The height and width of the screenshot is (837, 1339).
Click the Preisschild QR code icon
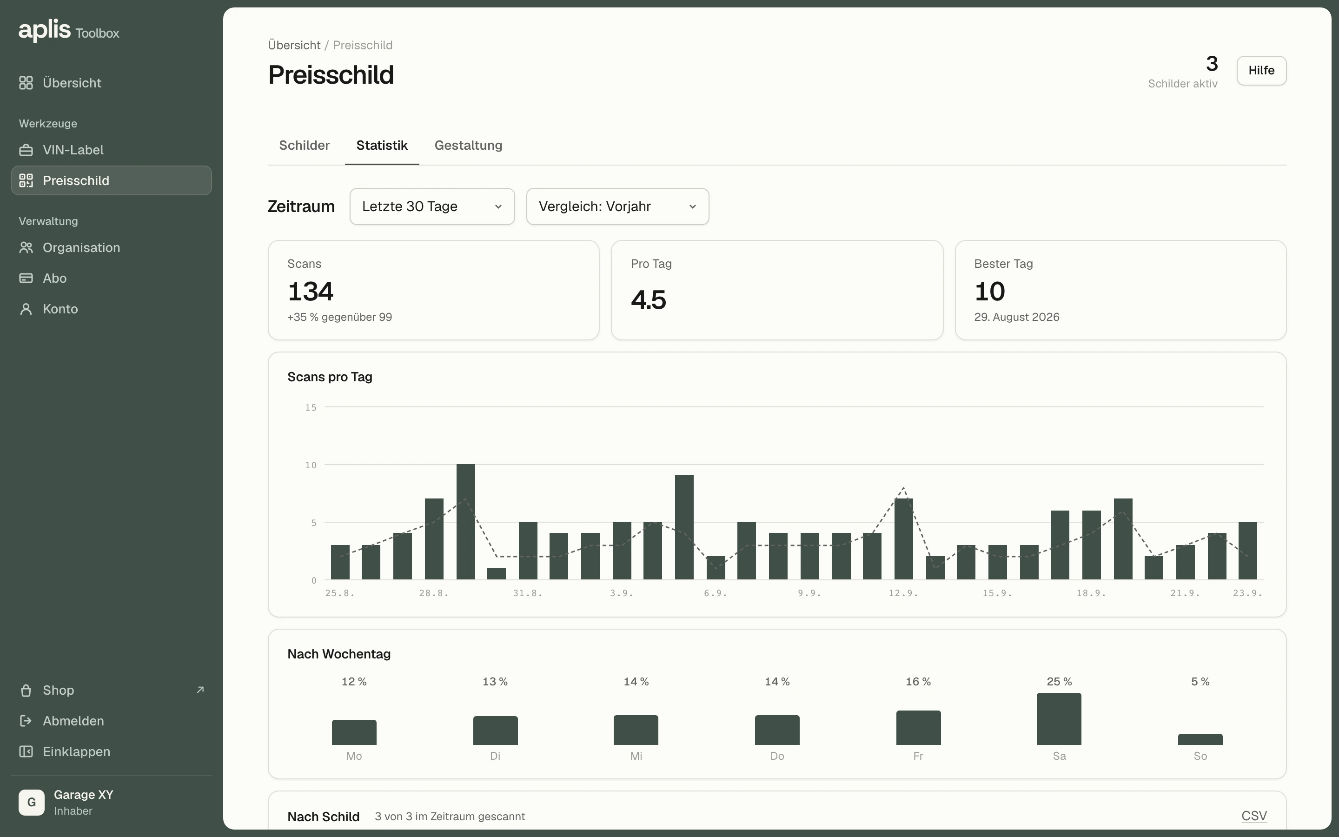pos(26,180)
